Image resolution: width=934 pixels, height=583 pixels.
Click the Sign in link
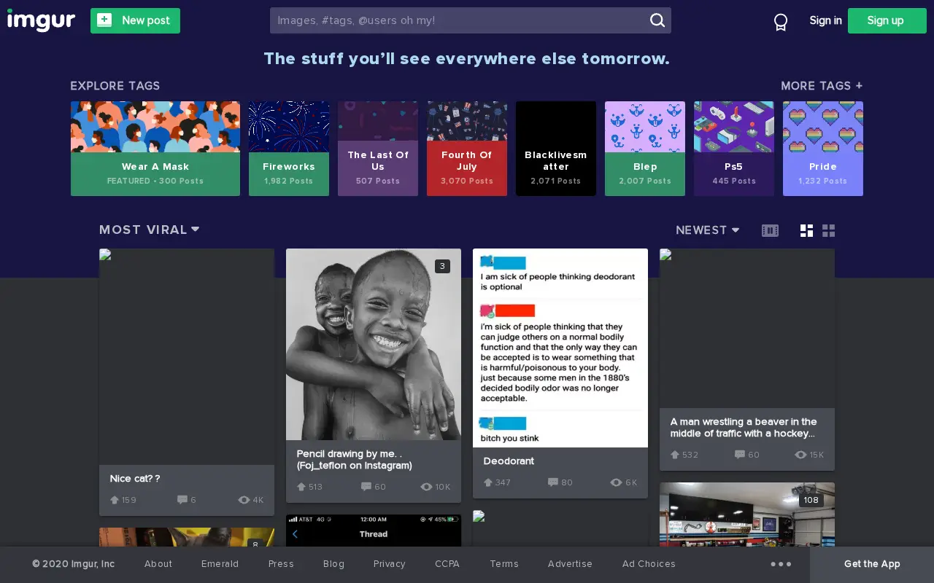point(825,20)
